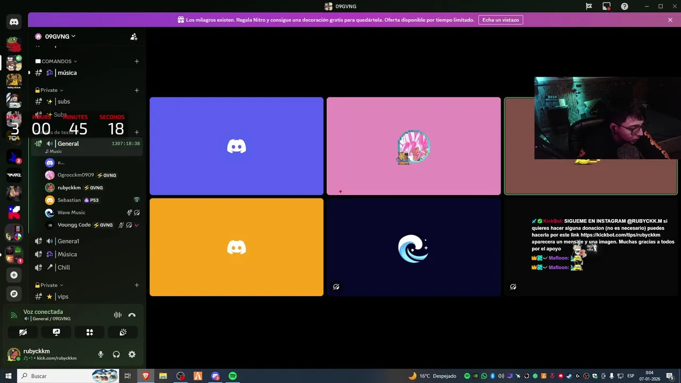
Task: Click the Echa un vistazo button
Action: (500, 20)
